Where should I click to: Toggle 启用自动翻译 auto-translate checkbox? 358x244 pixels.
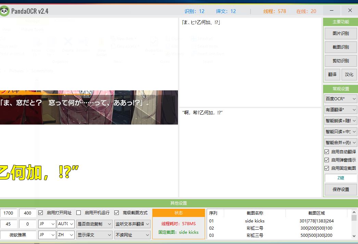(327, 152)
